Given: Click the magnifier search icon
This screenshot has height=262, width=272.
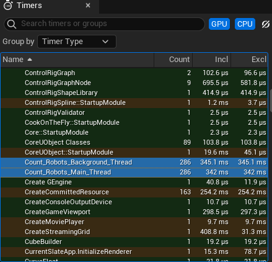Looking at the screenshot, I should (x=12, y=24).
